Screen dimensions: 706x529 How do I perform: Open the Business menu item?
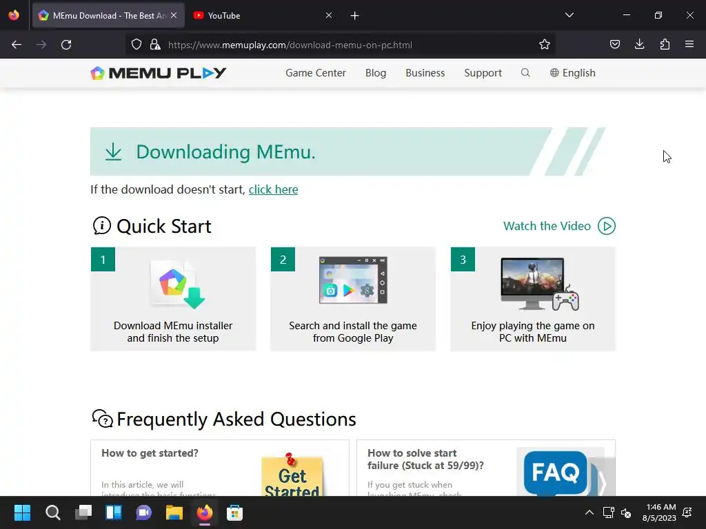pos(425,73)
